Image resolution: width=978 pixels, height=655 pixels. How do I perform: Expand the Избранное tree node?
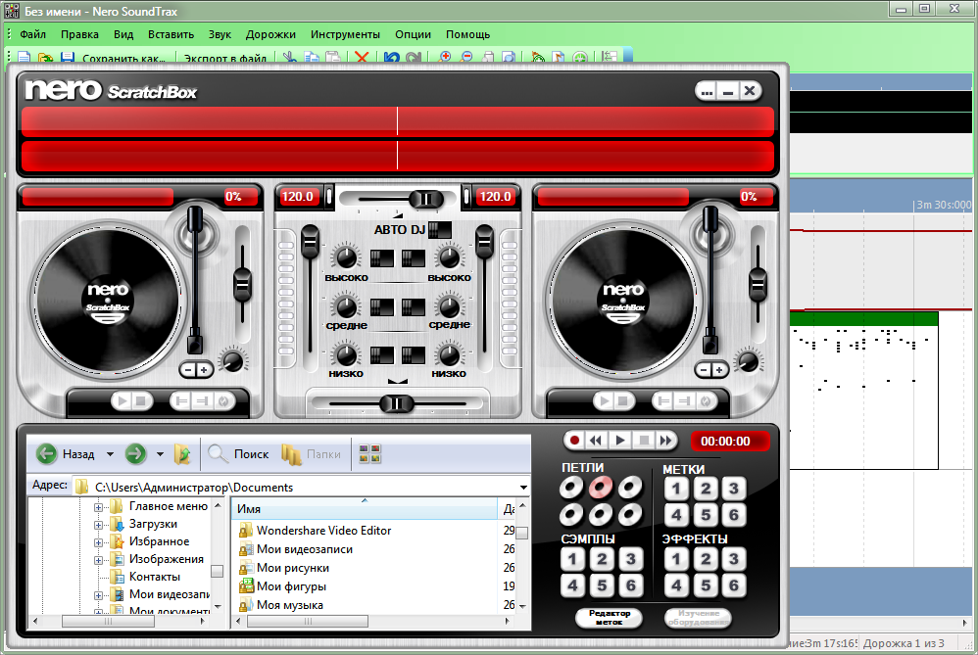point(99,542)
